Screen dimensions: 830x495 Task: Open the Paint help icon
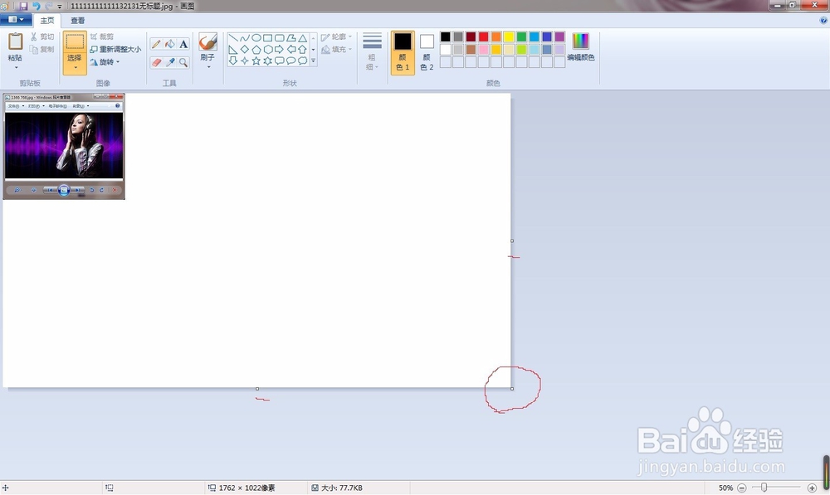click(x=824, y=20)
